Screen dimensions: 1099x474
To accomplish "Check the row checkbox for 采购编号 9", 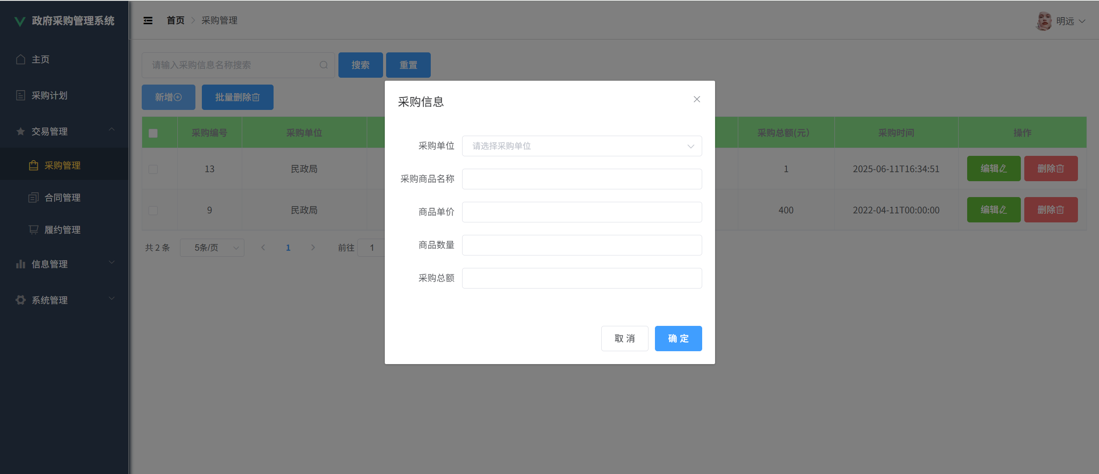I will (153, 210).
